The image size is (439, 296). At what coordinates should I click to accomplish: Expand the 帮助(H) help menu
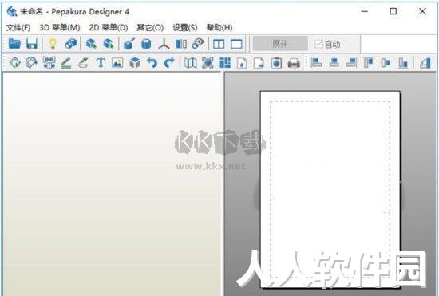[x=219, y=27]
